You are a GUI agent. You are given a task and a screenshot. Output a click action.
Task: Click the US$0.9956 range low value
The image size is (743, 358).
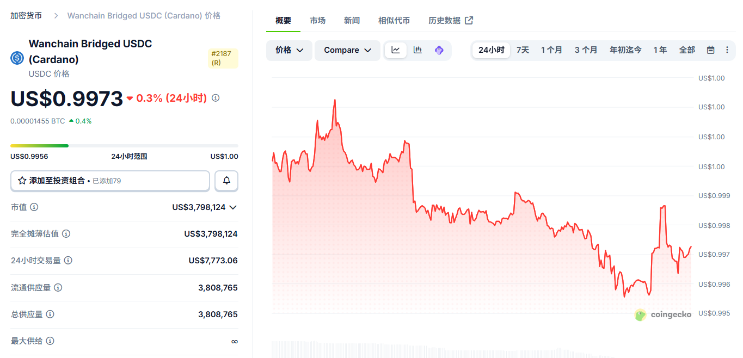[29, 157]
